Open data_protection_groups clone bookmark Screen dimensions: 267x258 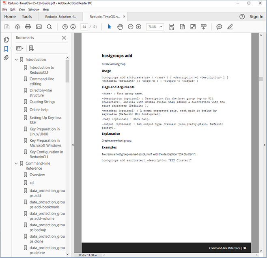click(x=47, y=239)
